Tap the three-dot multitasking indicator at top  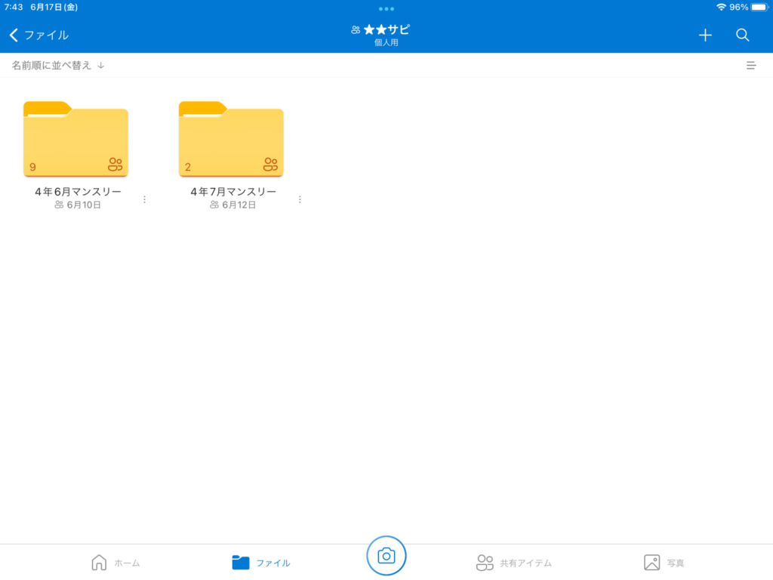(x=386, y=9)
